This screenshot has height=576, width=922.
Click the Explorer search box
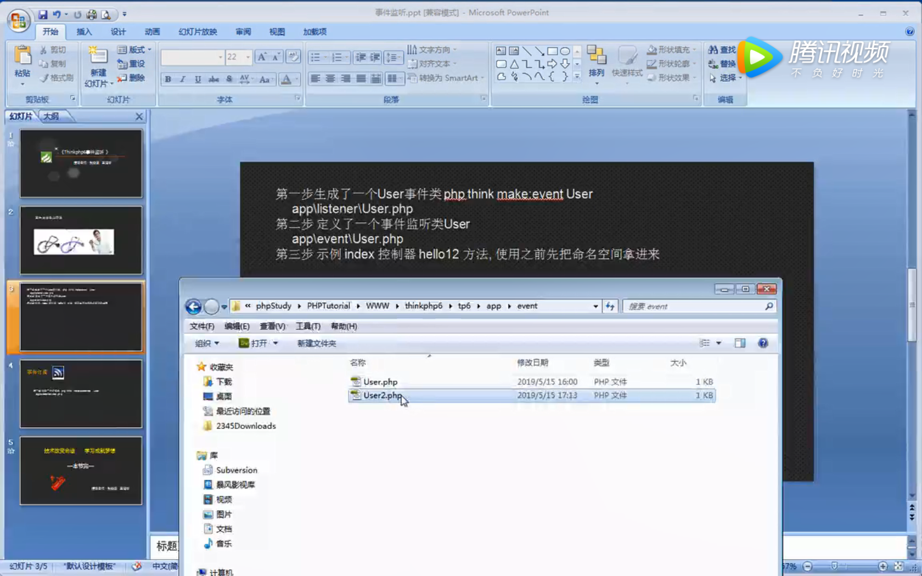699,306
